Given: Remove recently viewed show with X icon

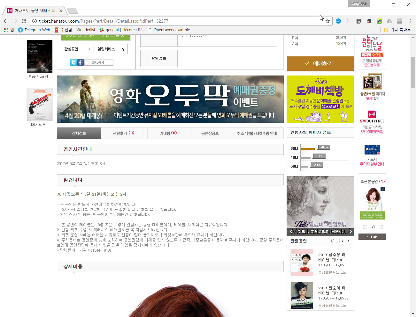Looking at the screenshot, I should [x=382, y=189].
